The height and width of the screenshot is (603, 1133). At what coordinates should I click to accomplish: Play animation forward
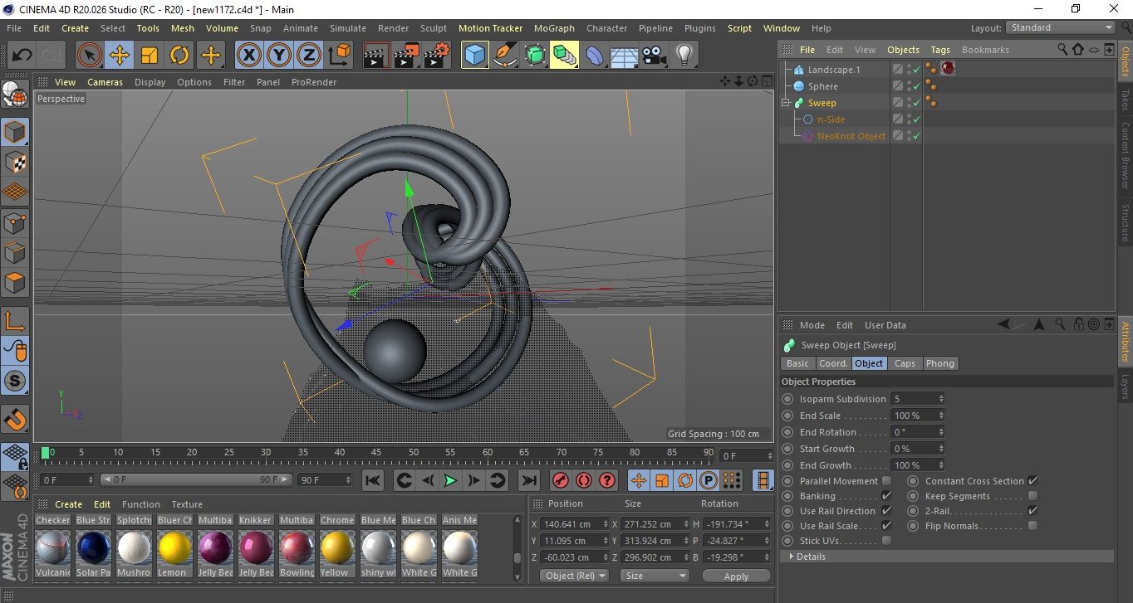(449, 480)
